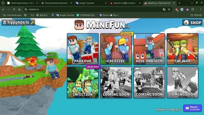Image resolution: width=204 pixels, height=115 pixels.
Task: Click the browser forward arrow
Action: tap(9, 9)
